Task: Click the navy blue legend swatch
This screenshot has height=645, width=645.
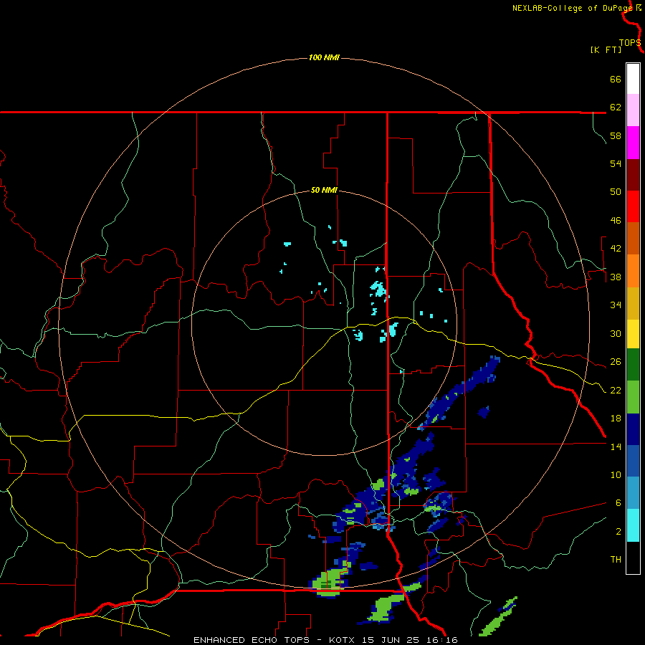Action: [633, 429]
